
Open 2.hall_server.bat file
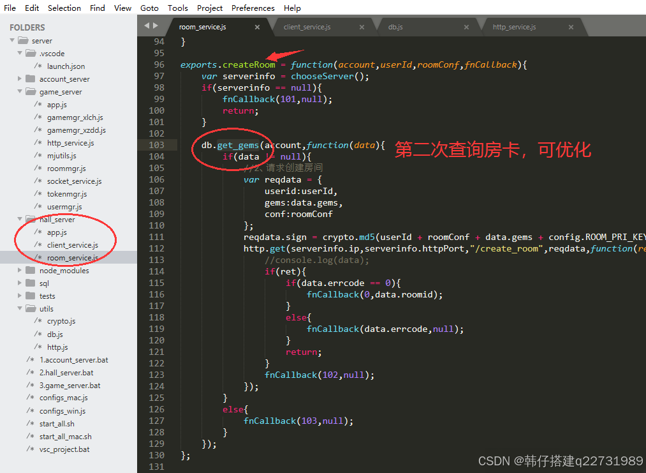tap(66, 372)
